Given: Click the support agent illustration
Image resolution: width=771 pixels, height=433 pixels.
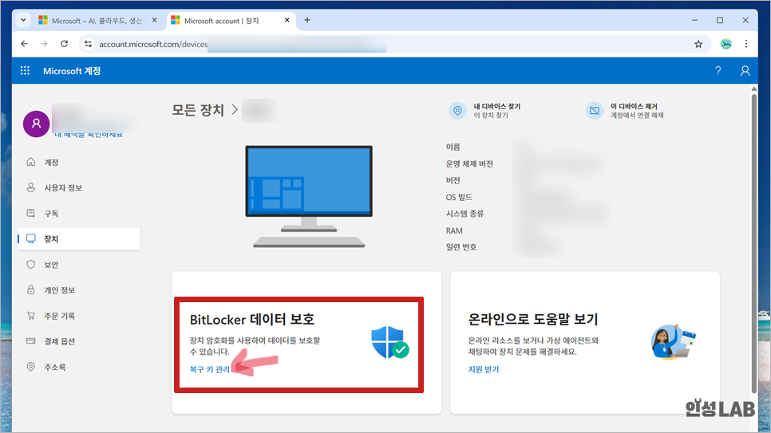Looking at the screenshot, I should [x=674, y=342].
